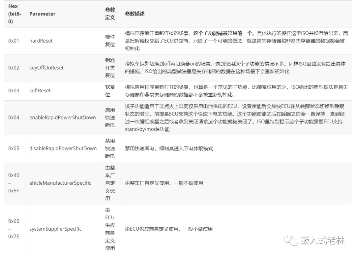Click the disableRapidPowerShutDown parameter cell

[x=63, y=148]
